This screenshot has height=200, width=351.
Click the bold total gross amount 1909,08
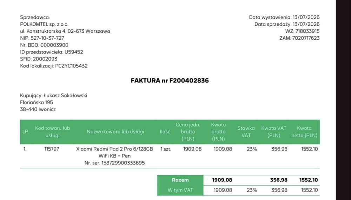pos(222,180)
